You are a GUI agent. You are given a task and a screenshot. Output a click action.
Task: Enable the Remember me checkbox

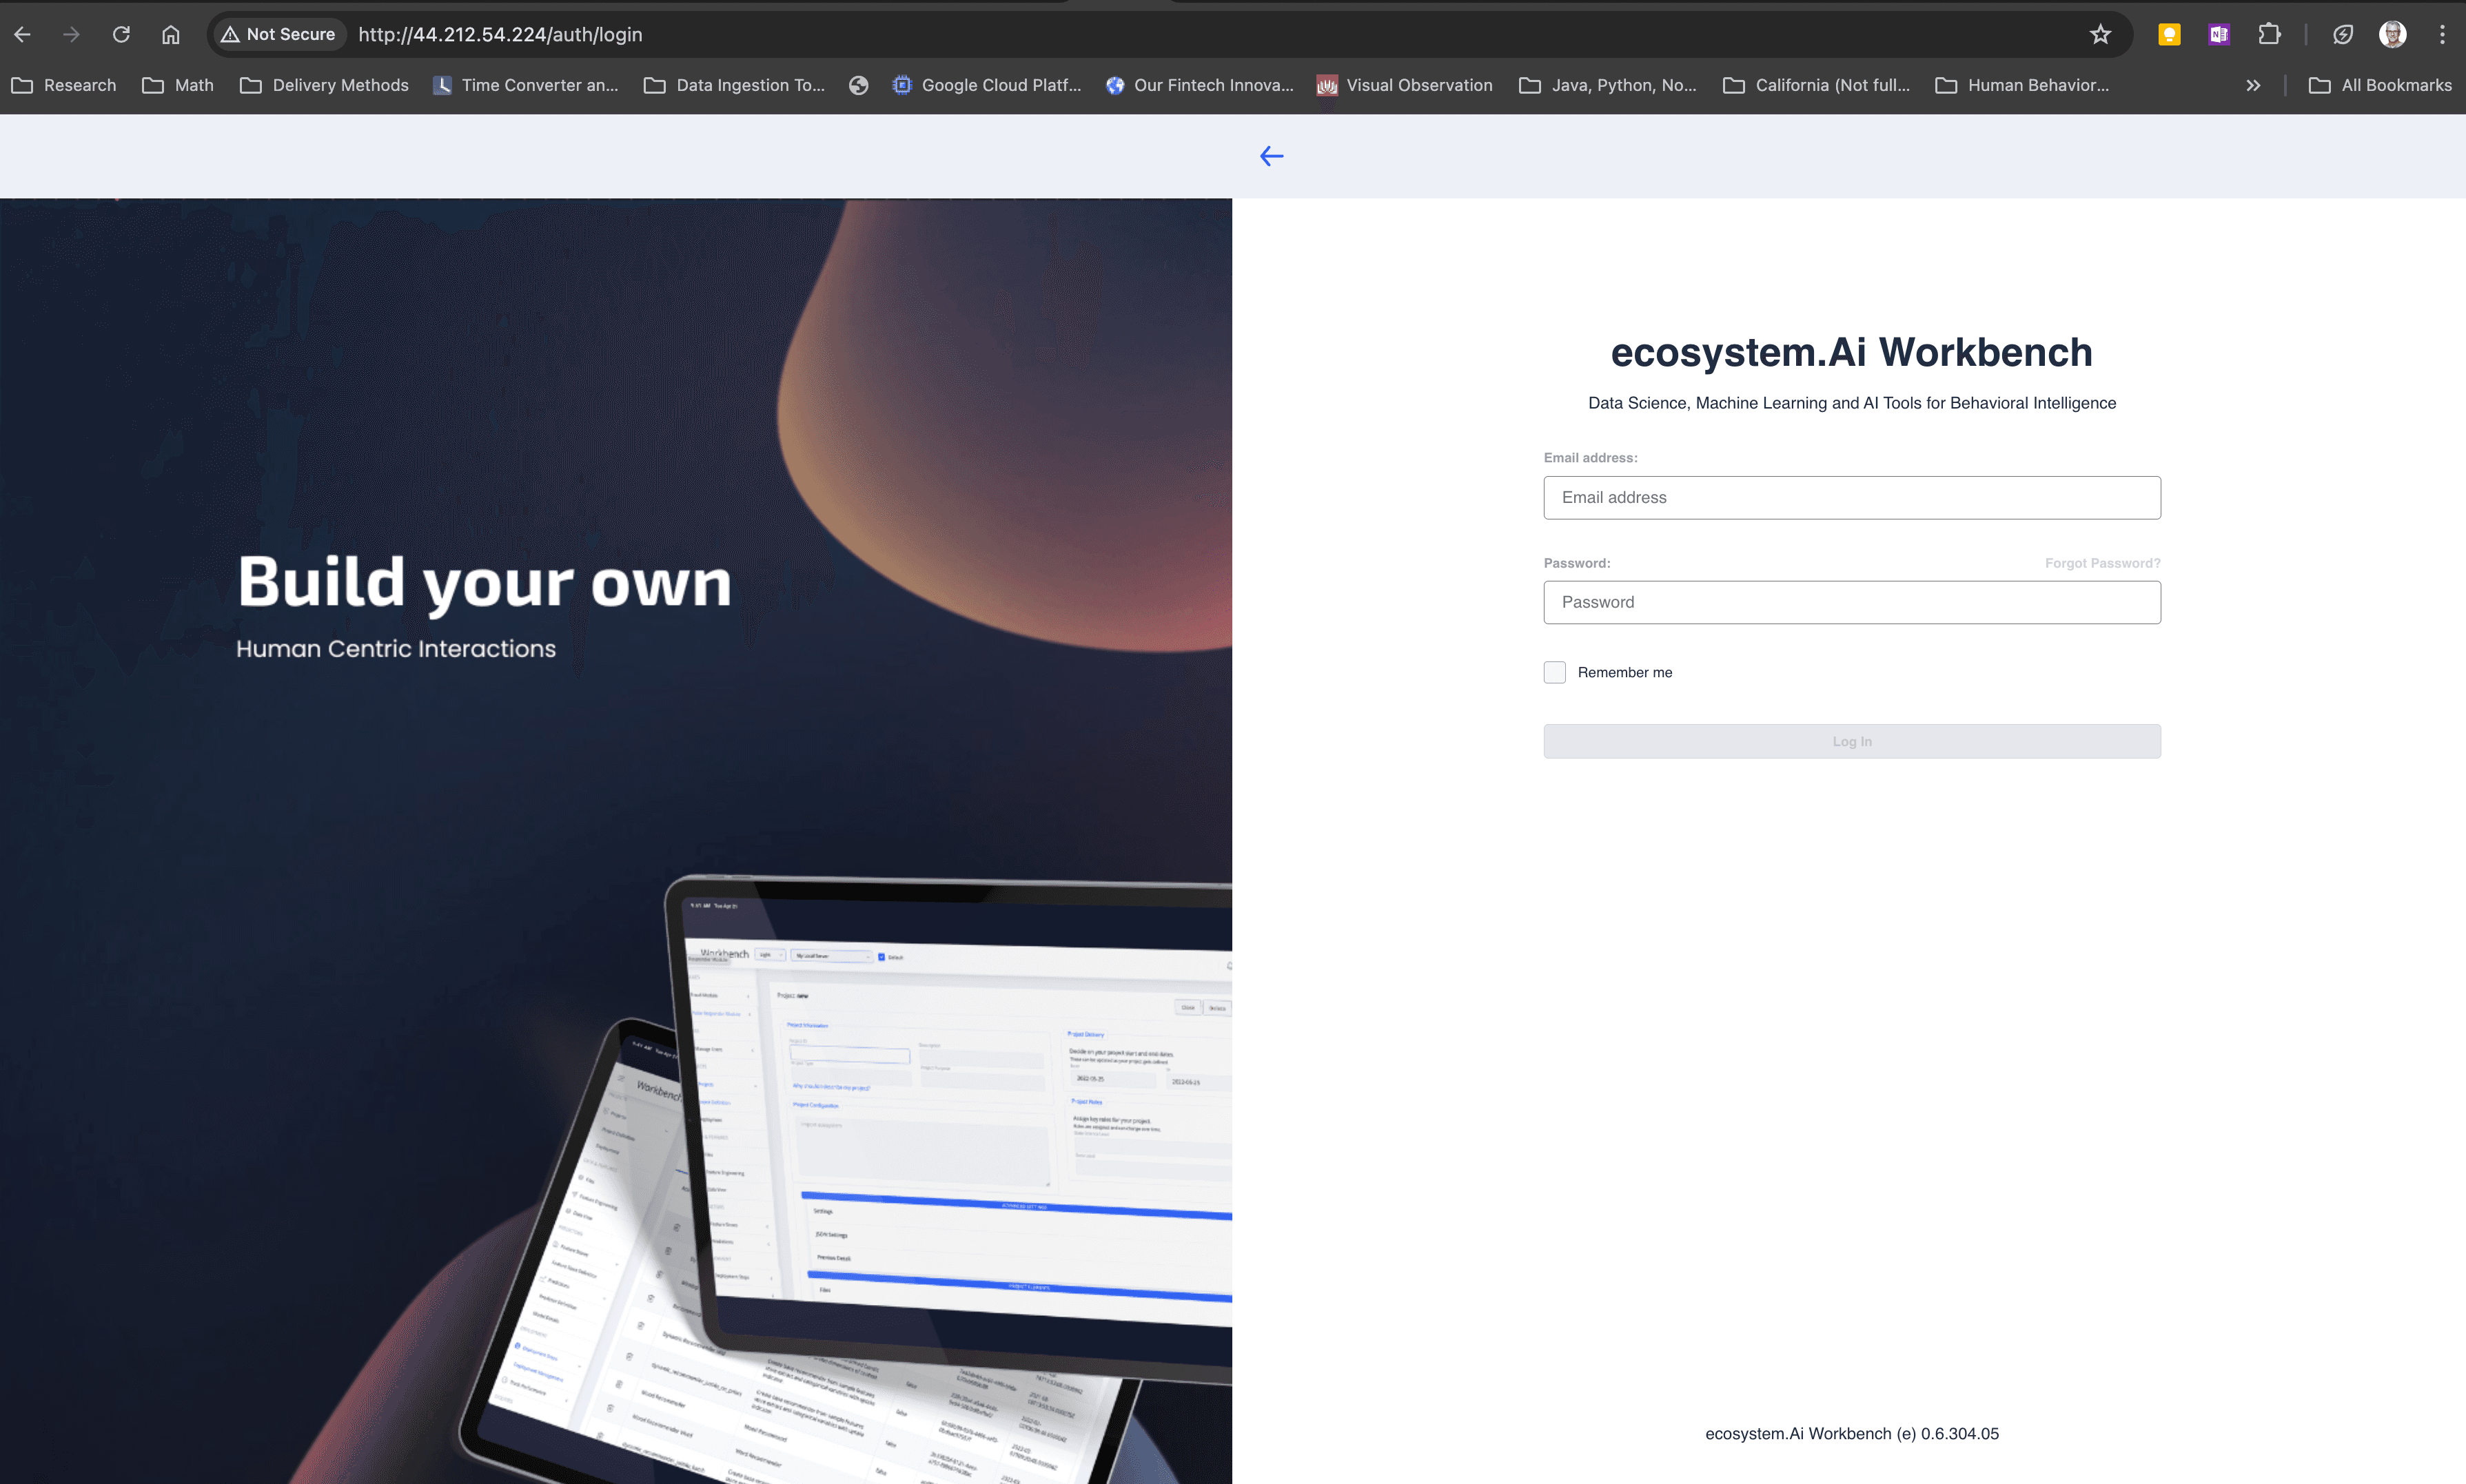pyautogui.click(x=1553, y=672)
